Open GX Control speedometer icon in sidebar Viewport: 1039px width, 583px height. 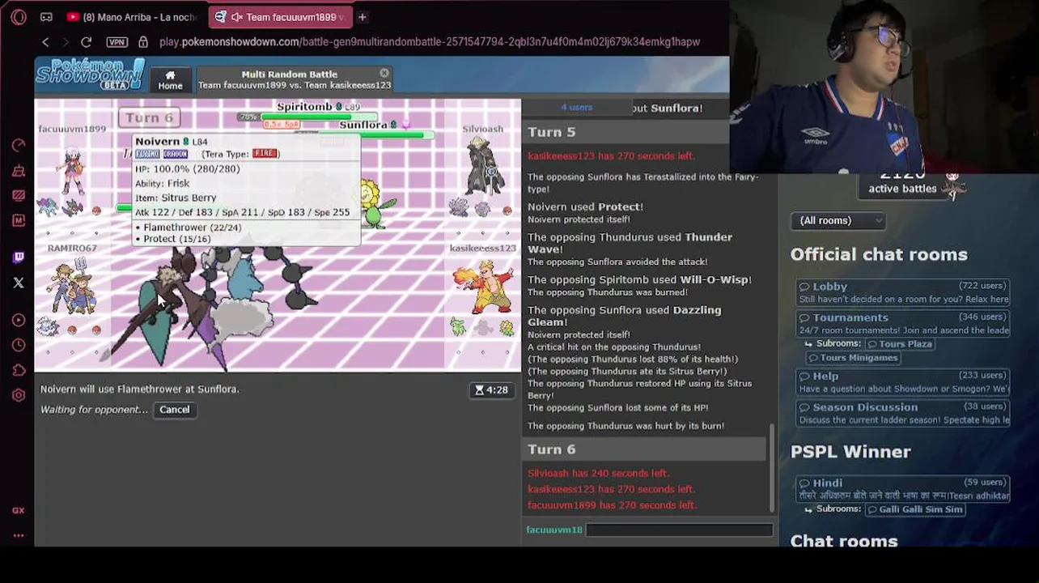19,146
